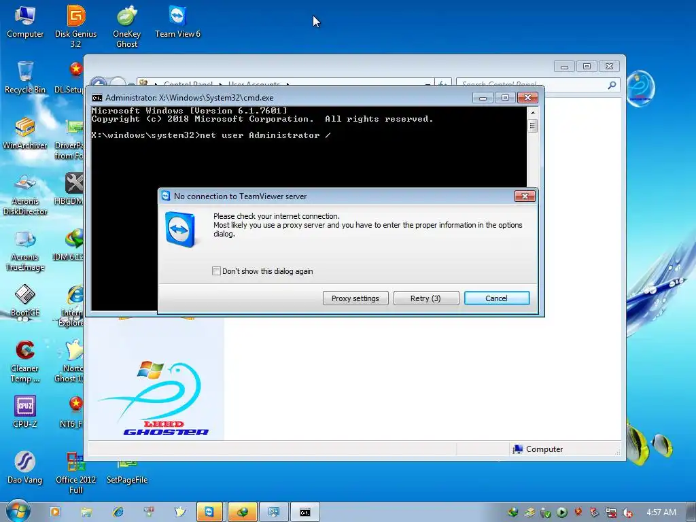696x522 pixels.
Task: Tick 'Don't show this dialog again' checkbox
Action: pyautogui.click(x=216, y=271)
